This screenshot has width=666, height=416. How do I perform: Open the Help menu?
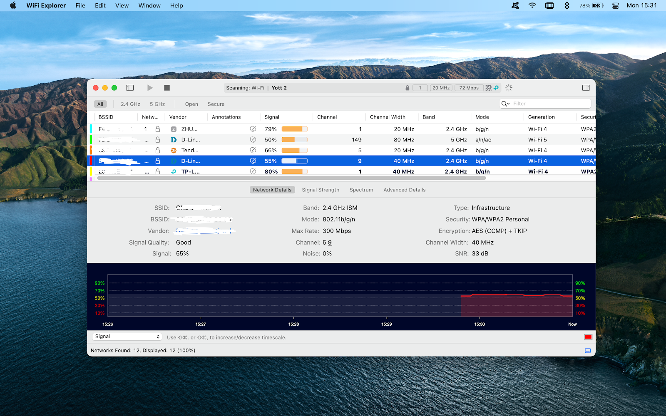click(x=176, y=5)
